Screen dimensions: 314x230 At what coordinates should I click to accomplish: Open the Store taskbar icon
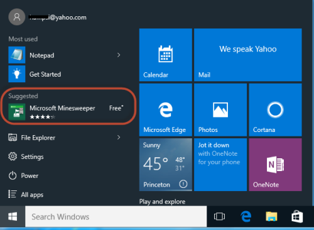(297, 216)
